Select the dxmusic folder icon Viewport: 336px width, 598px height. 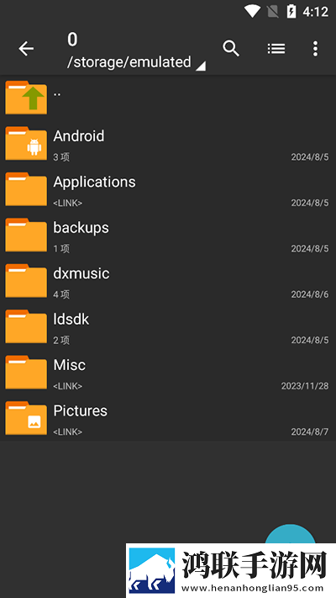(x=26, y=280)
